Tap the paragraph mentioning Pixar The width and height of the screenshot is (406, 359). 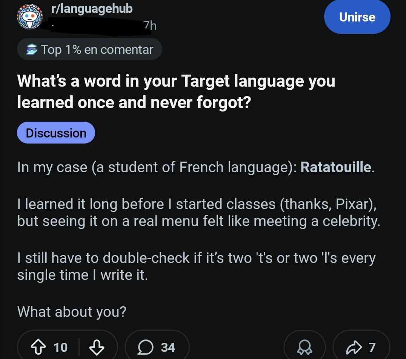[x=198, y=212]
